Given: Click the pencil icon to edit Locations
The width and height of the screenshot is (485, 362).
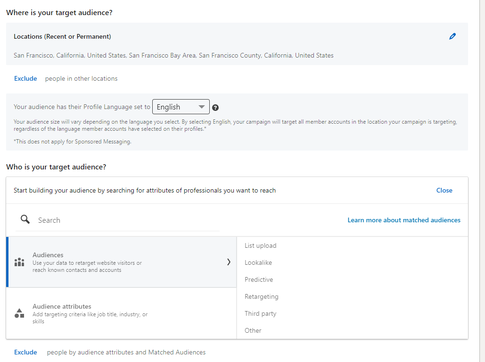Looking at the screenshot, I should 452,36.
